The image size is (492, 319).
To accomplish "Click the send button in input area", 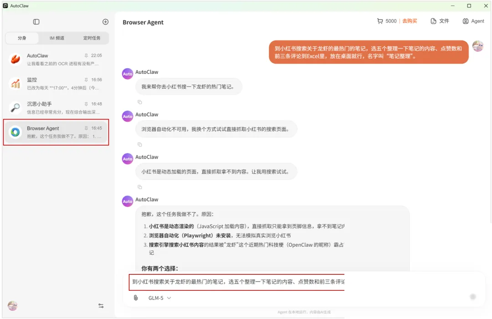I will pyautogui.click(x=473, y=297).
